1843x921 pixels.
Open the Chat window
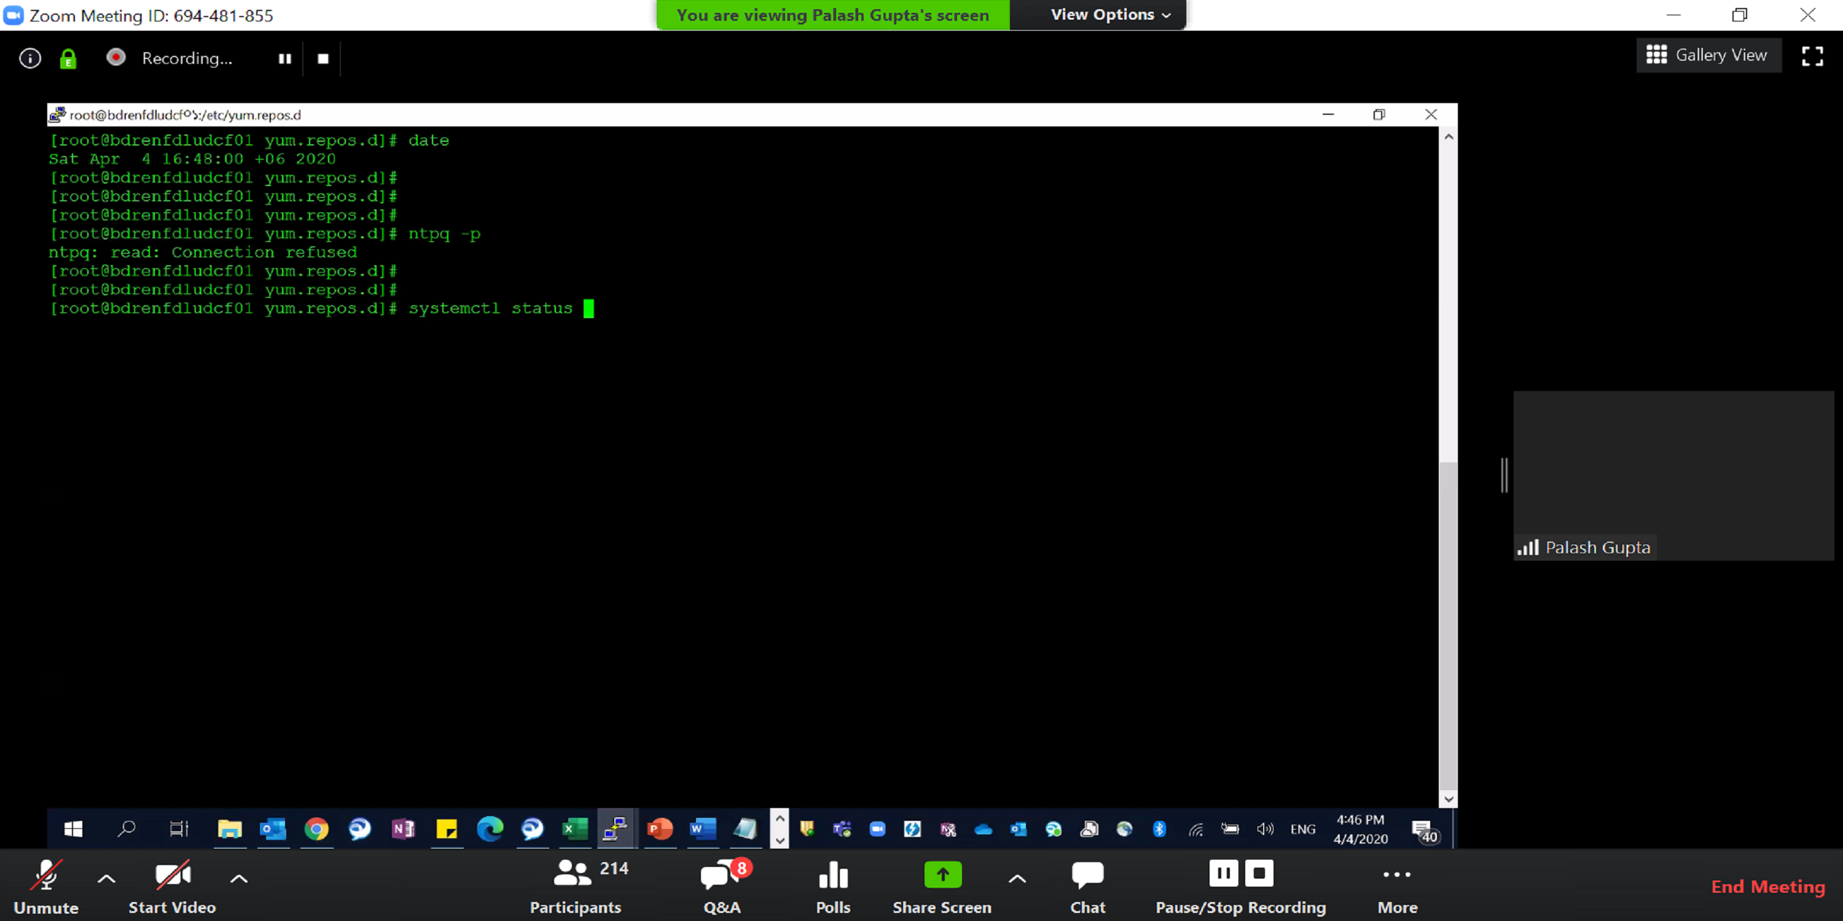point(1087,887)
